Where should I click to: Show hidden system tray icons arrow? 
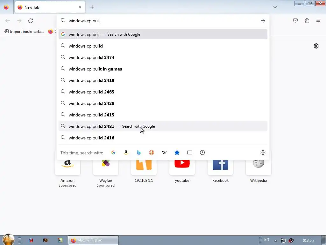point(275,241)
